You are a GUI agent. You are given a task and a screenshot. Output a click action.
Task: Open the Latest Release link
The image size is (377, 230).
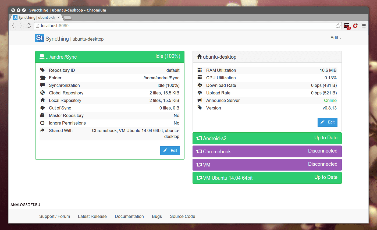click(x=92, y=216)
